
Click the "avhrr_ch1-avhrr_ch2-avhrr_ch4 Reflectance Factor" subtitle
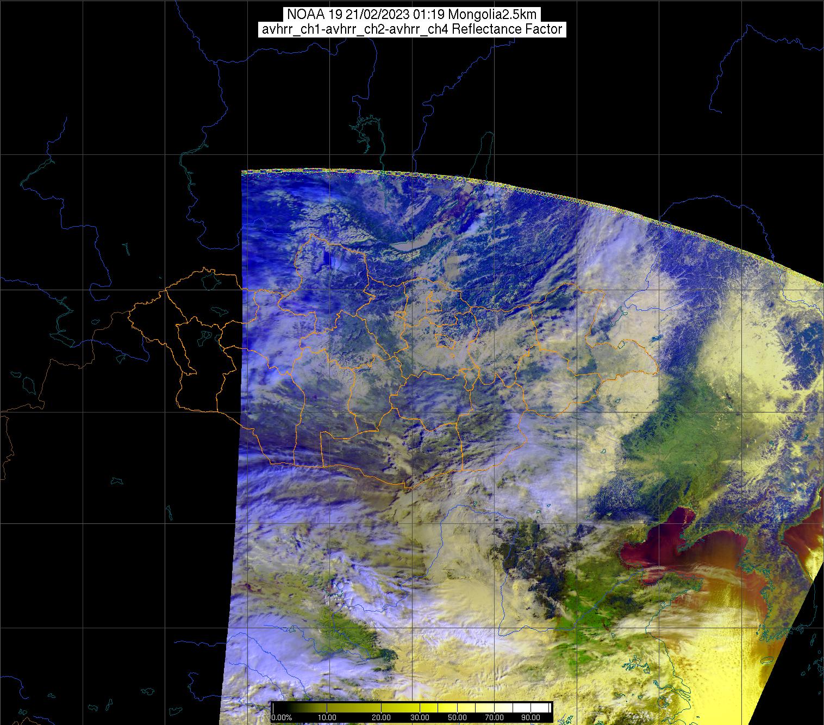point(412,29)
